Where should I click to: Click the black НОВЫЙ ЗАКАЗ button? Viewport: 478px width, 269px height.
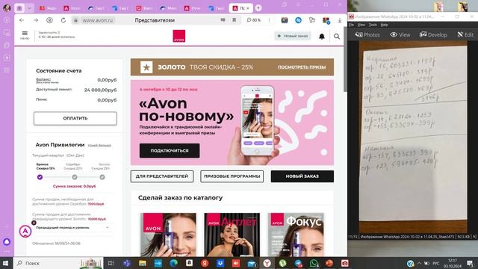(302, 176)
